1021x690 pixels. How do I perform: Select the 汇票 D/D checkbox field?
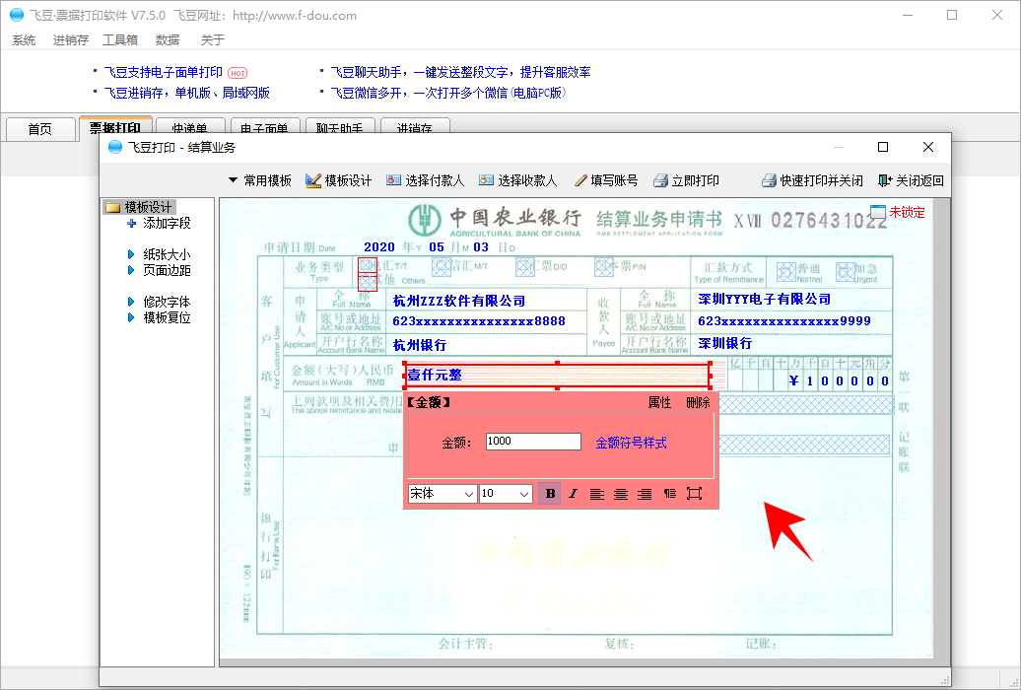pos(525,266)
